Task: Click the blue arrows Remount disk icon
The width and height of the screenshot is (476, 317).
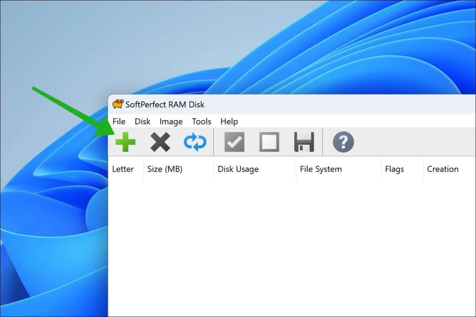Action: [195, 142]
